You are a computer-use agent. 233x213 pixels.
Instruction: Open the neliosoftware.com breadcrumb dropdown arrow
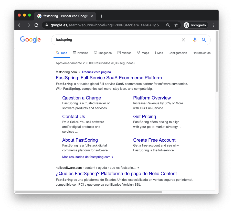(139, 167)
